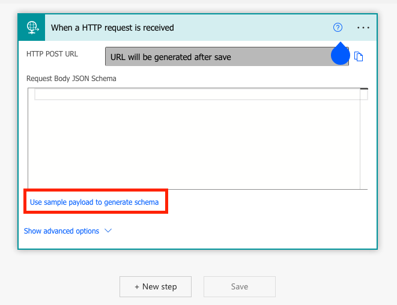The height and width of the screenshot is (305, 397).
Task: Focus the first line of the schema editor
Action: point(197,94)
